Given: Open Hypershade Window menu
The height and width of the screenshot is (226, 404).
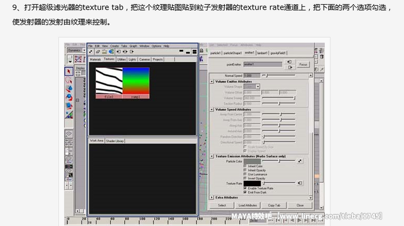Looking at the screenshot, I should coord(144,46).
